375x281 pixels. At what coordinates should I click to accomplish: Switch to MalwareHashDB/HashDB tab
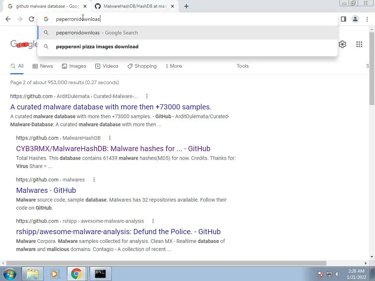135,6
